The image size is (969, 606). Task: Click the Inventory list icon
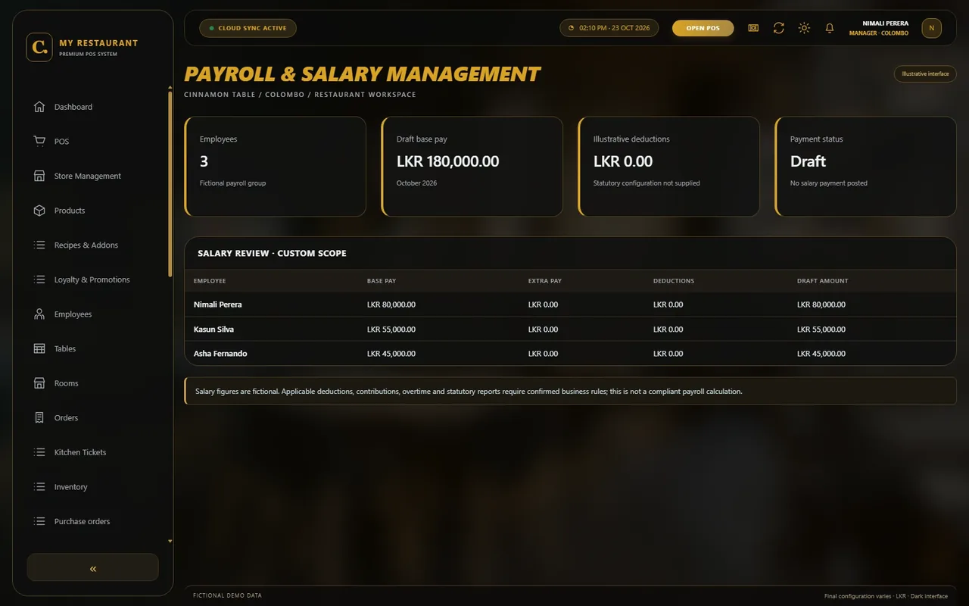39,487
